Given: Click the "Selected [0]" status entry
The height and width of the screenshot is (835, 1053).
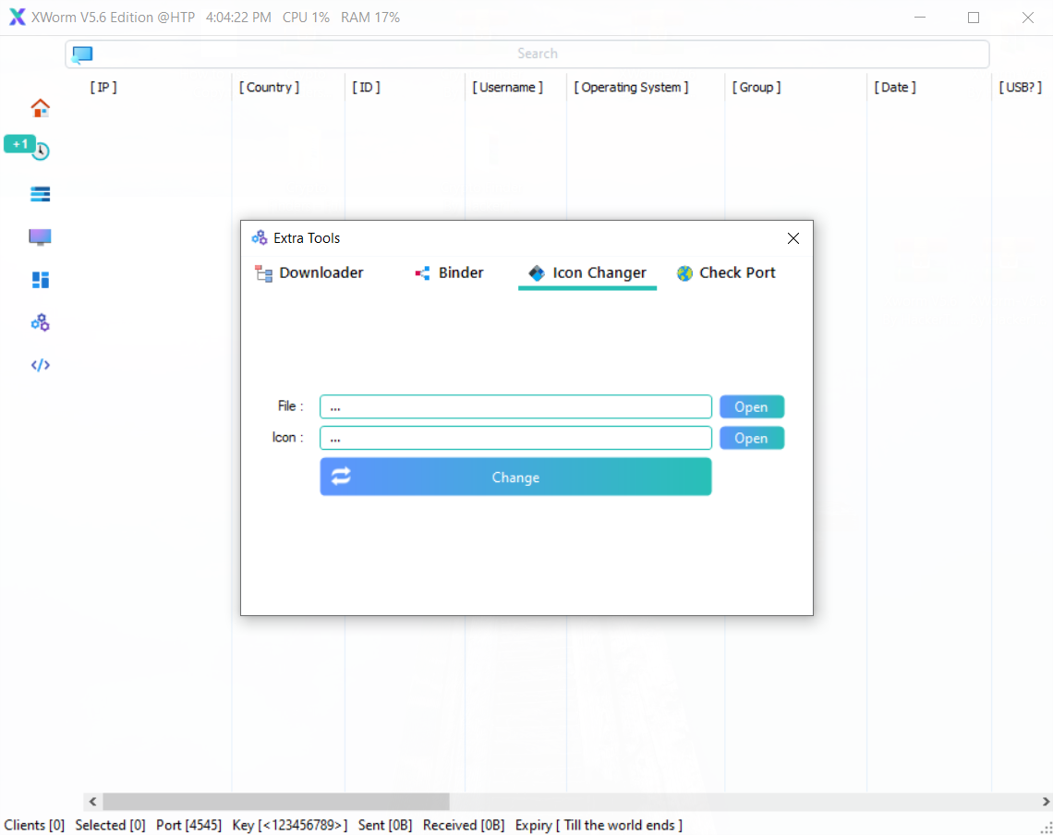Looking at the screenshot, I should click(x=110, y=825).
